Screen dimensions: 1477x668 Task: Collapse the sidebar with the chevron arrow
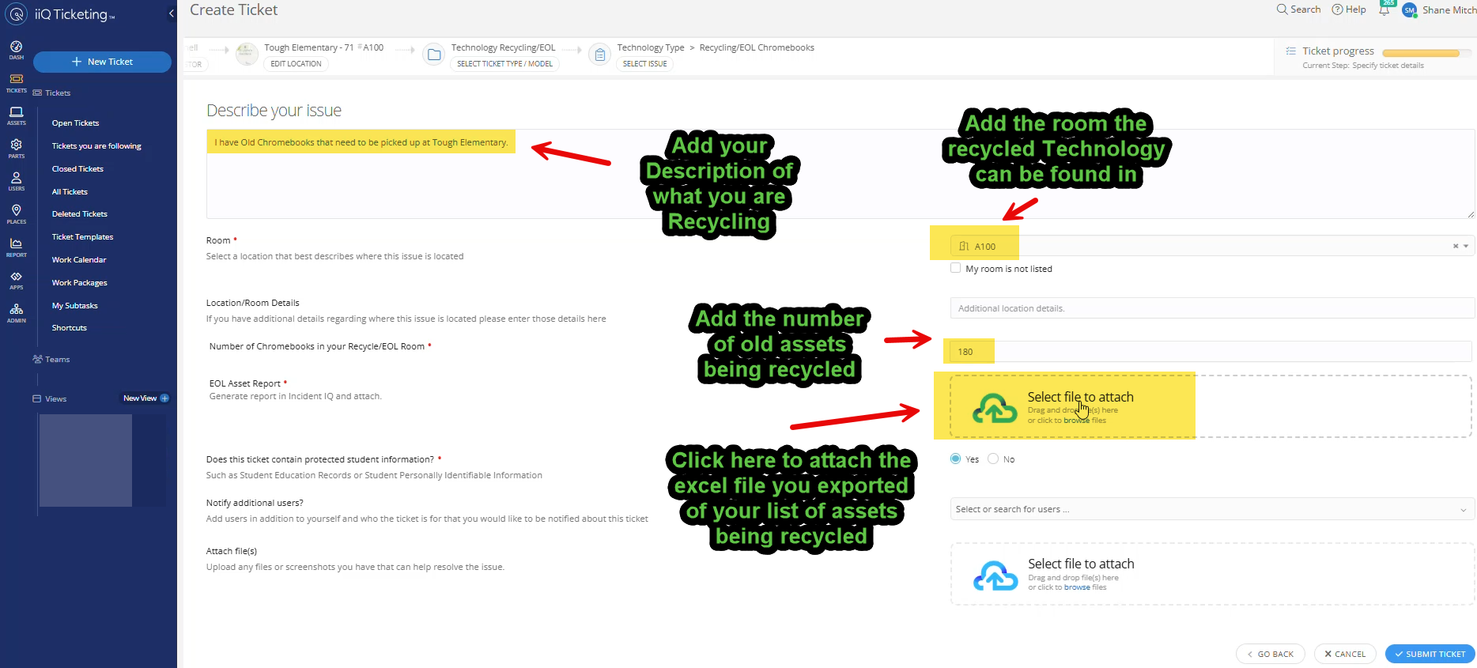172,13
